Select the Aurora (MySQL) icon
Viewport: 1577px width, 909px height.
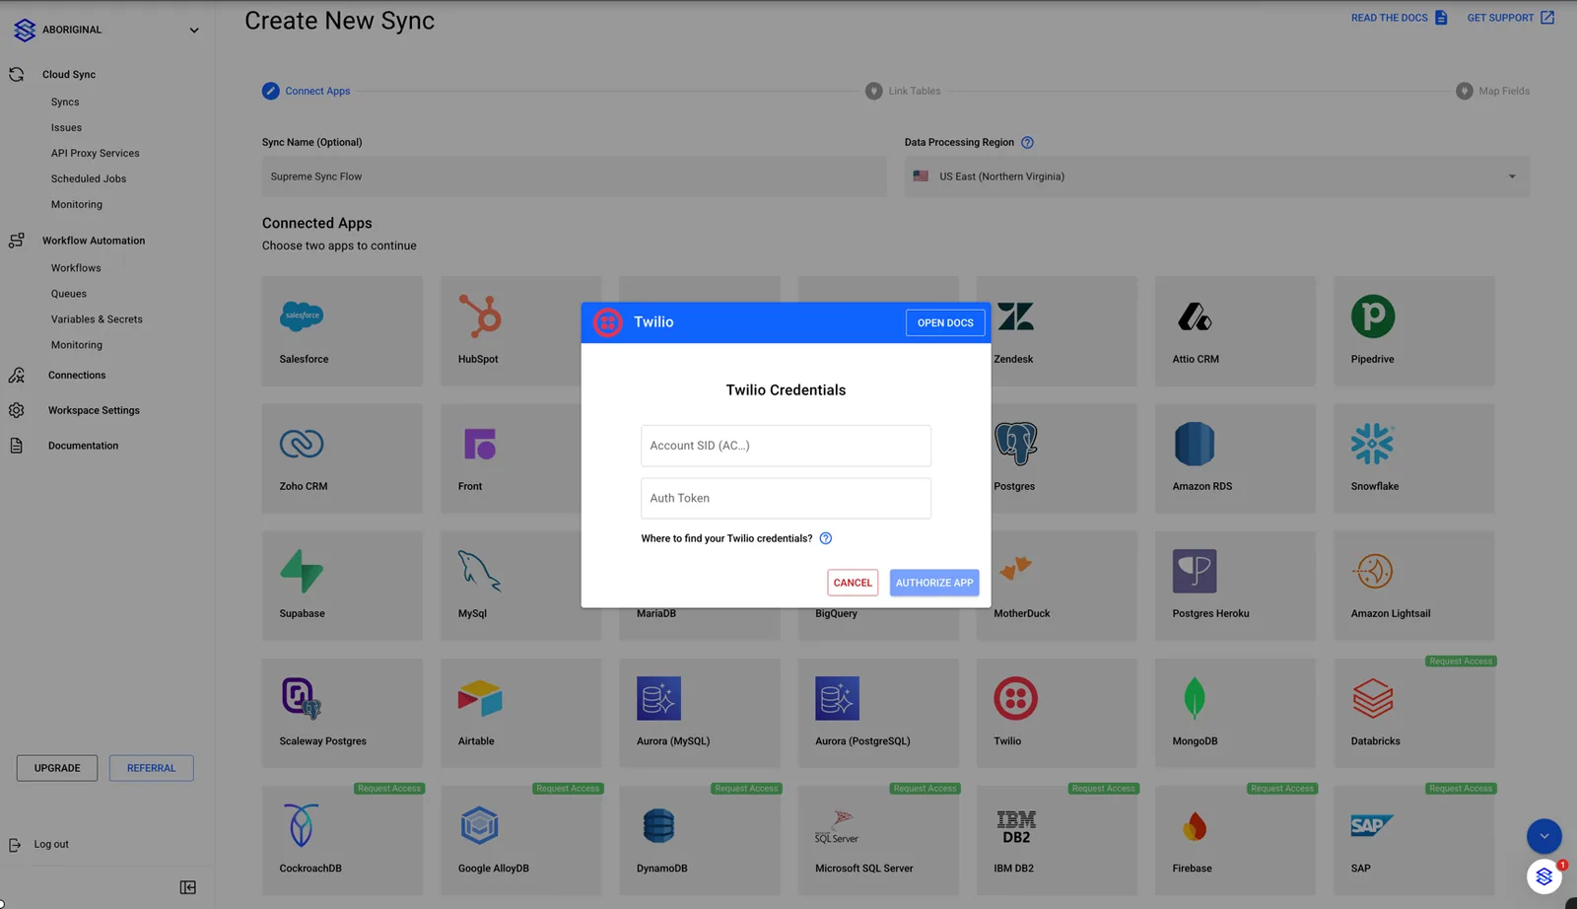point(658,698)
